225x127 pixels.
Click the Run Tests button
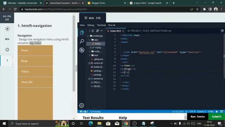click(x=198, y=117)
